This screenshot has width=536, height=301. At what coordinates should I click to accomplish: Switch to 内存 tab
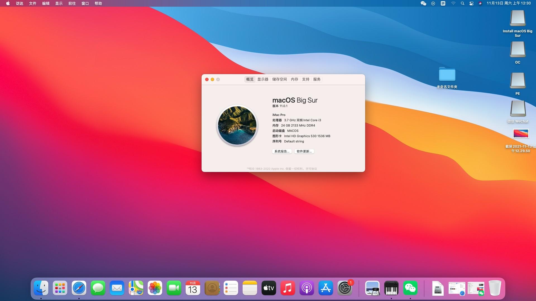(295, 79)
